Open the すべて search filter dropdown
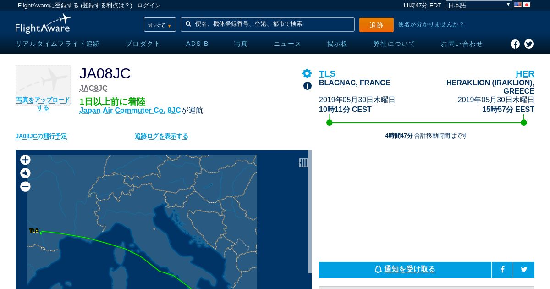 click(x=160, y=25)
